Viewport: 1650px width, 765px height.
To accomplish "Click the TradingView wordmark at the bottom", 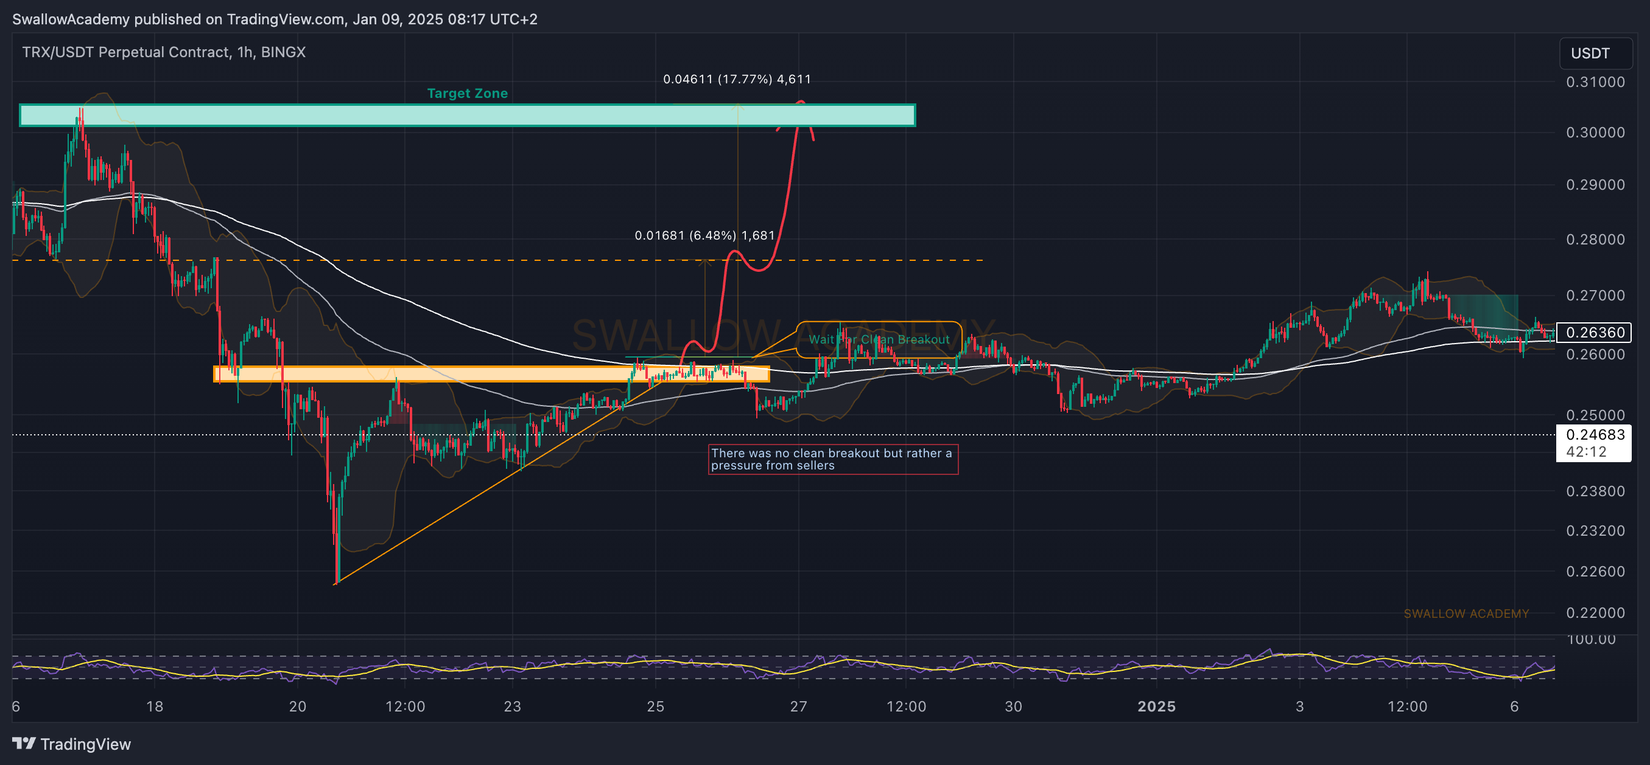I will pos(85,744).
